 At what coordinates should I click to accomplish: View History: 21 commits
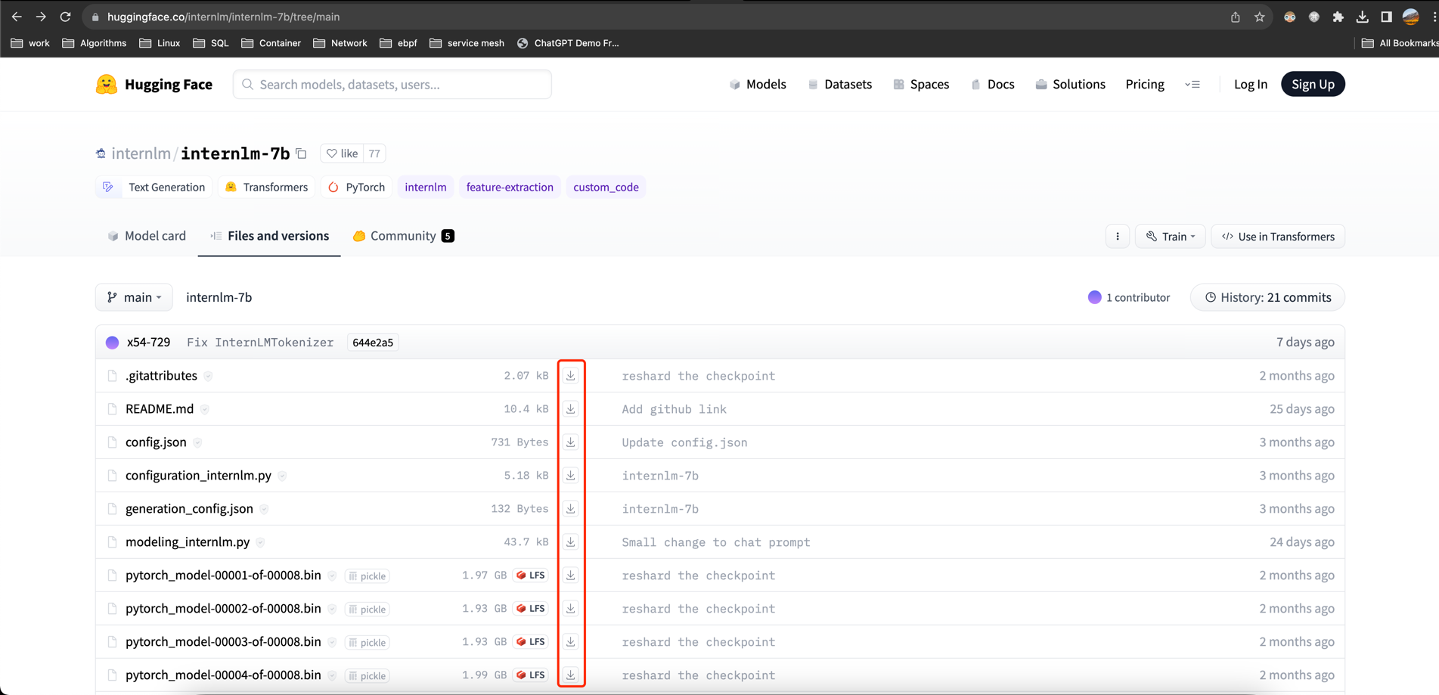1267,297
